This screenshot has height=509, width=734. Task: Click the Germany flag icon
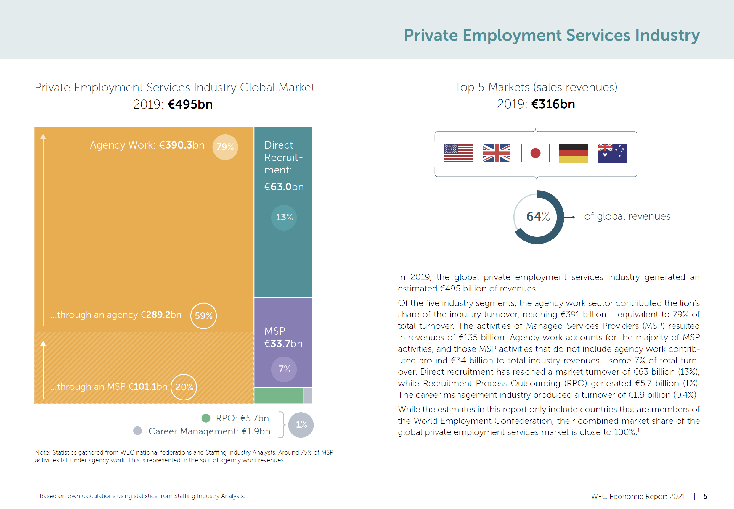[x=573, y=153]
